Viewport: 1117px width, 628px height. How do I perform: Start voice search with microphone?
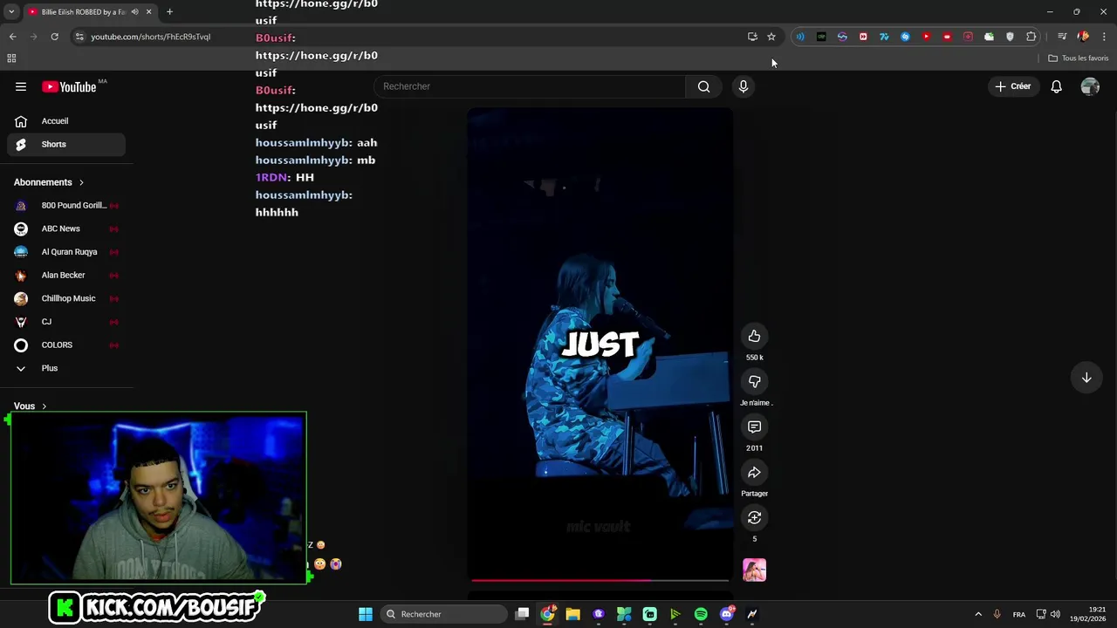coord(744,86)
